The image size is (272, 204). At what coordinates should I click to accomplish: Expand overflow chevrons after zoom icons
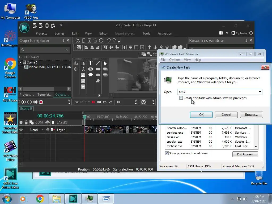pos(69,102)
